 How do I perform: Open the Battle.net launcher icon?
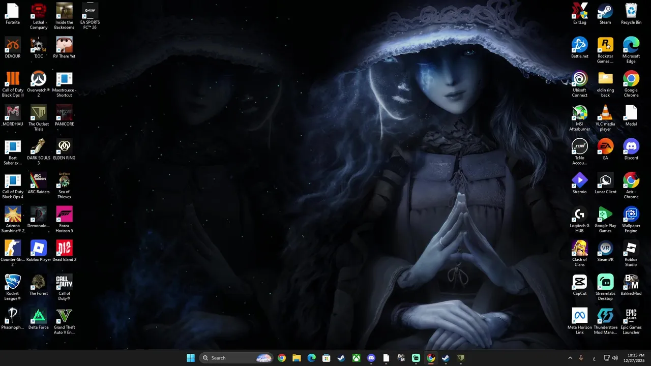[580, 48]
